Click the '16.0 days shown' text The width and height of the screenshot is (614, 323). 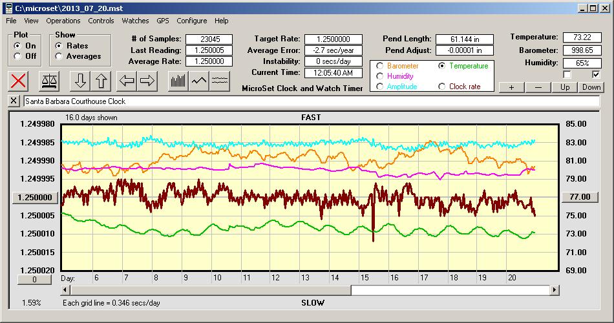[x=91, y=118]
